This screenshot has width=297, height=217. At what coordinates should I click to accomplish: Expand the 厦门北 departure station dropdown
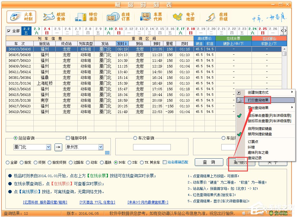pos(48,147)
